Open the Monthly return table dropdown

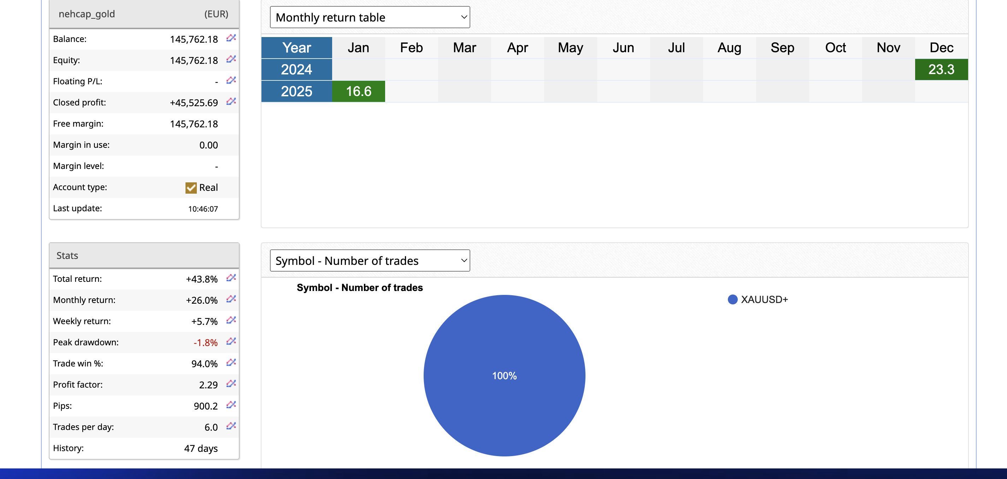[x=370, y=17]
